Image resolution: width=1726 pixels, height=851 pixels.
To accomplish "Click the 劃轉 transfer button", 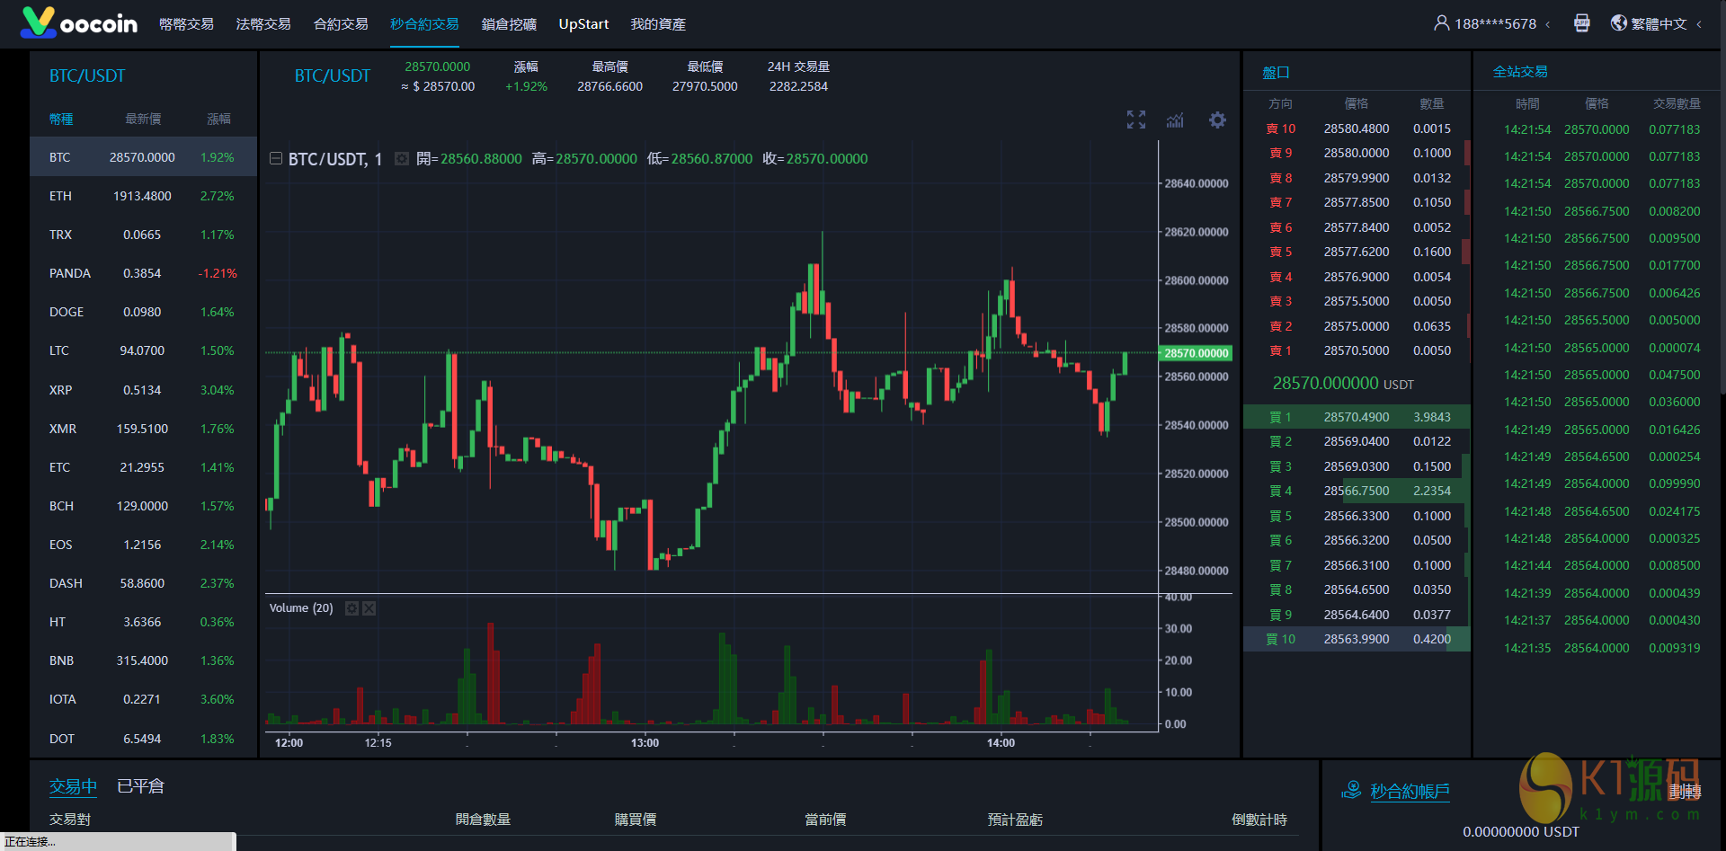I will coord(1685,792).
